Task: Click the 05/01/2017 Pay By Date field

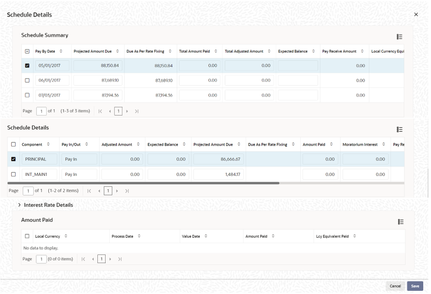Action: click(x=52, y=66)
